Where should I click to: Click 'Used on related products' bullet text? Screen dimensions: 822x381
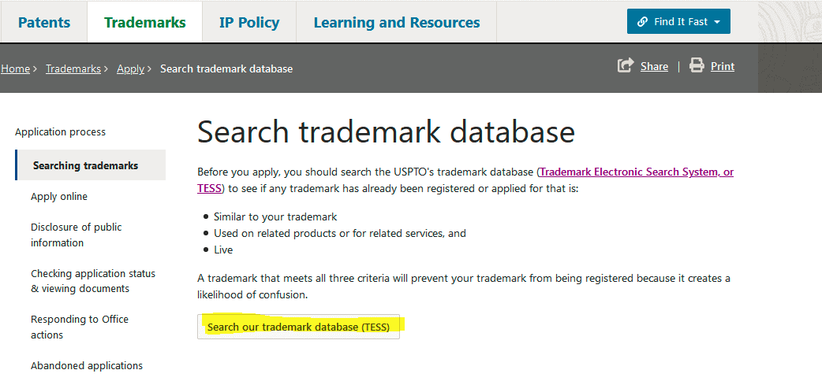point(340,234)
